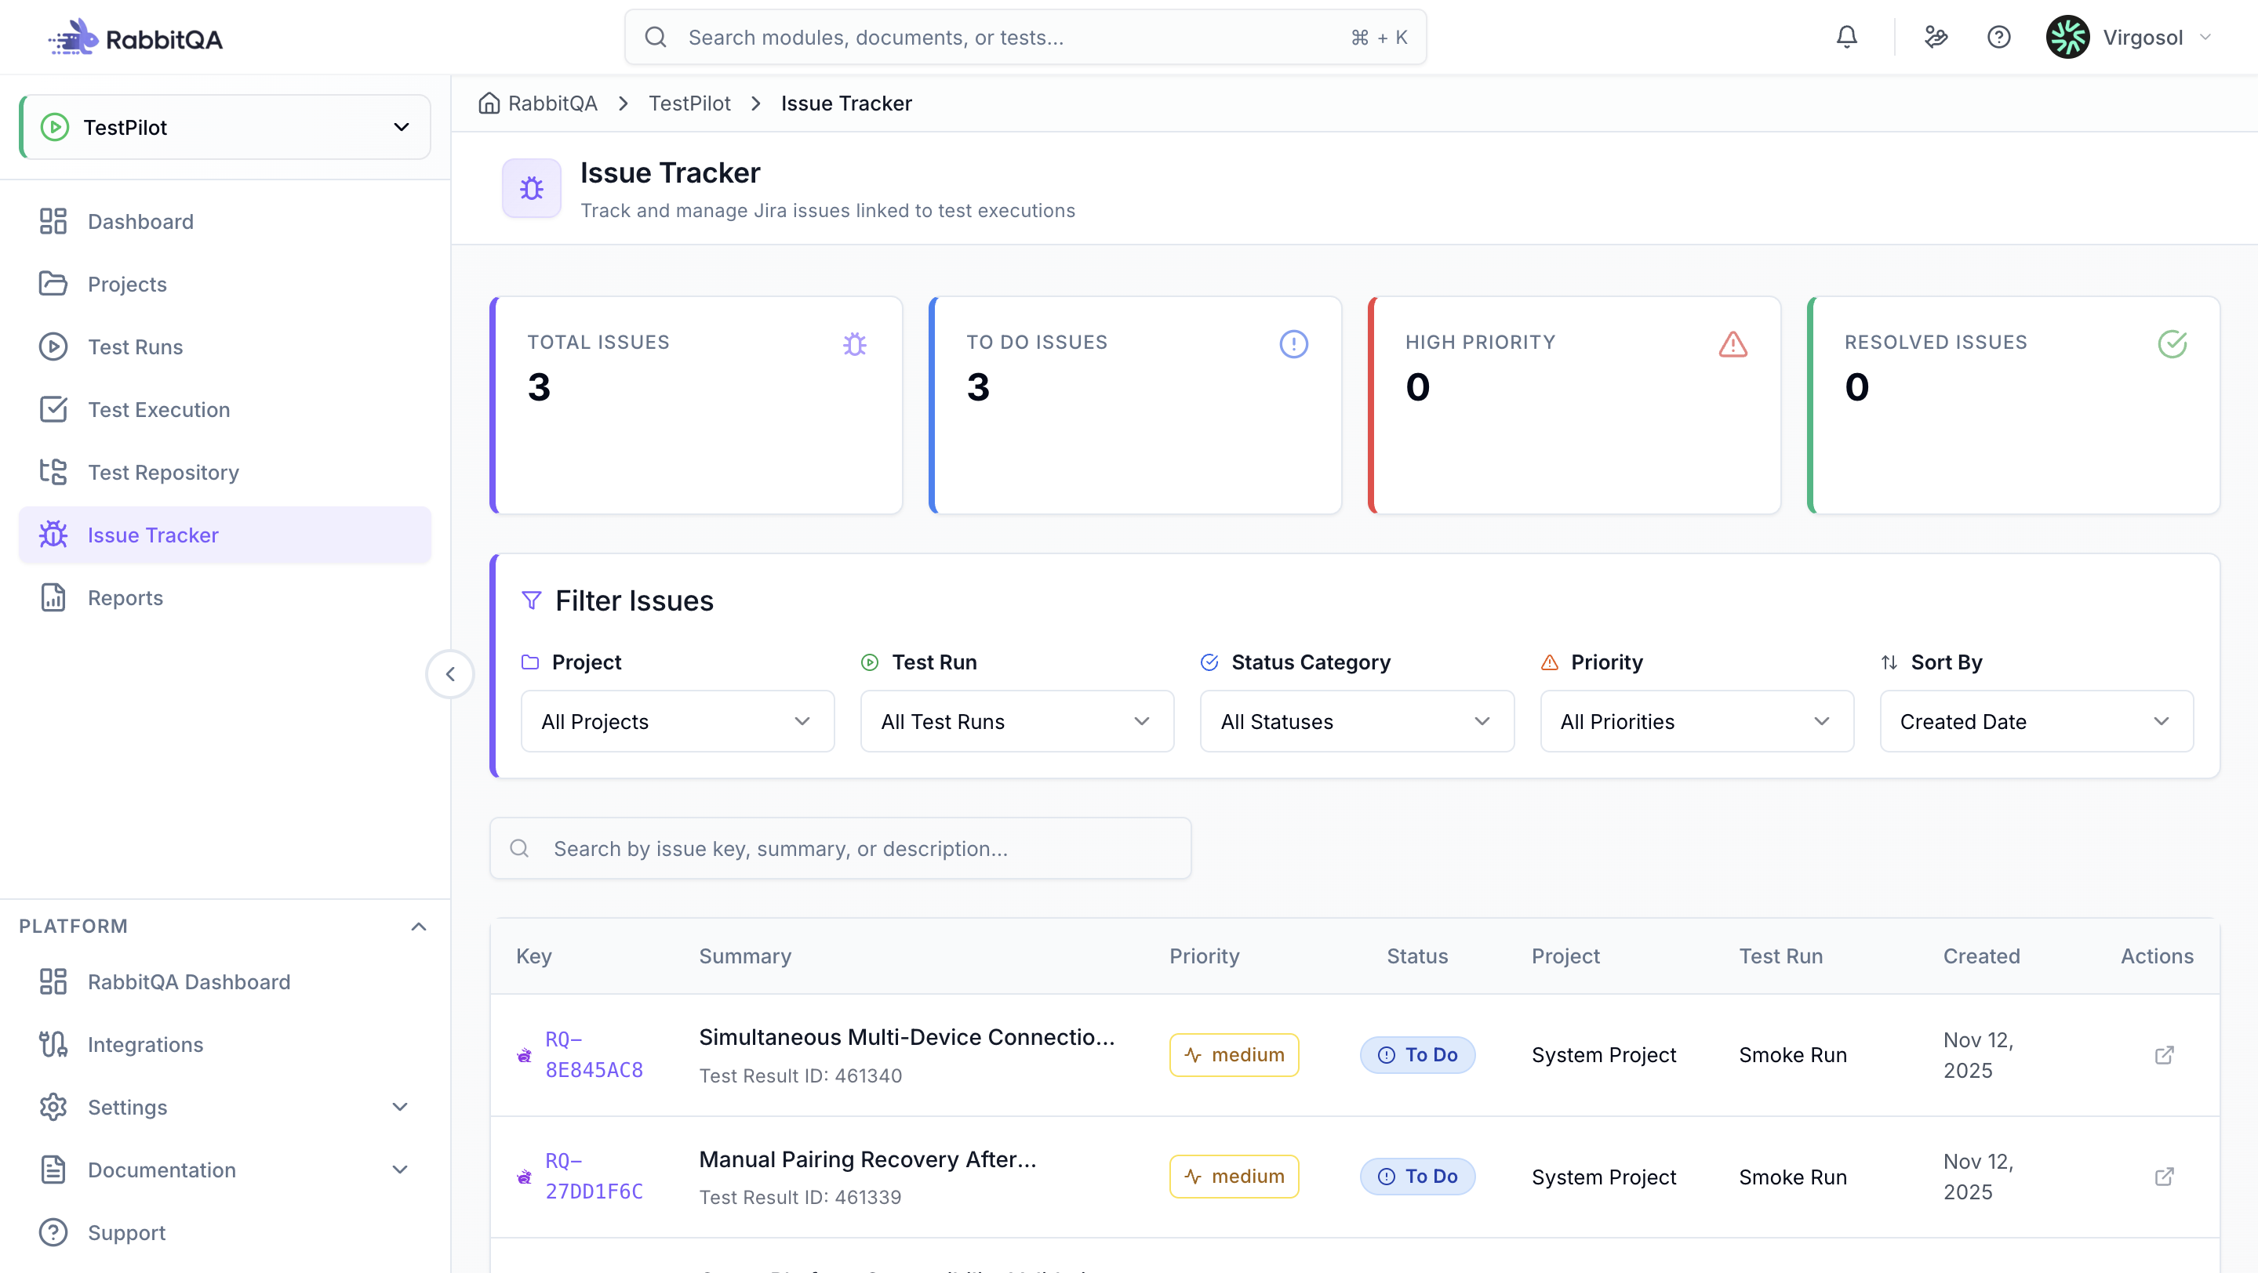Click the info icon on To Do Issues card

pyautogui.click(x=1294, y=343)
